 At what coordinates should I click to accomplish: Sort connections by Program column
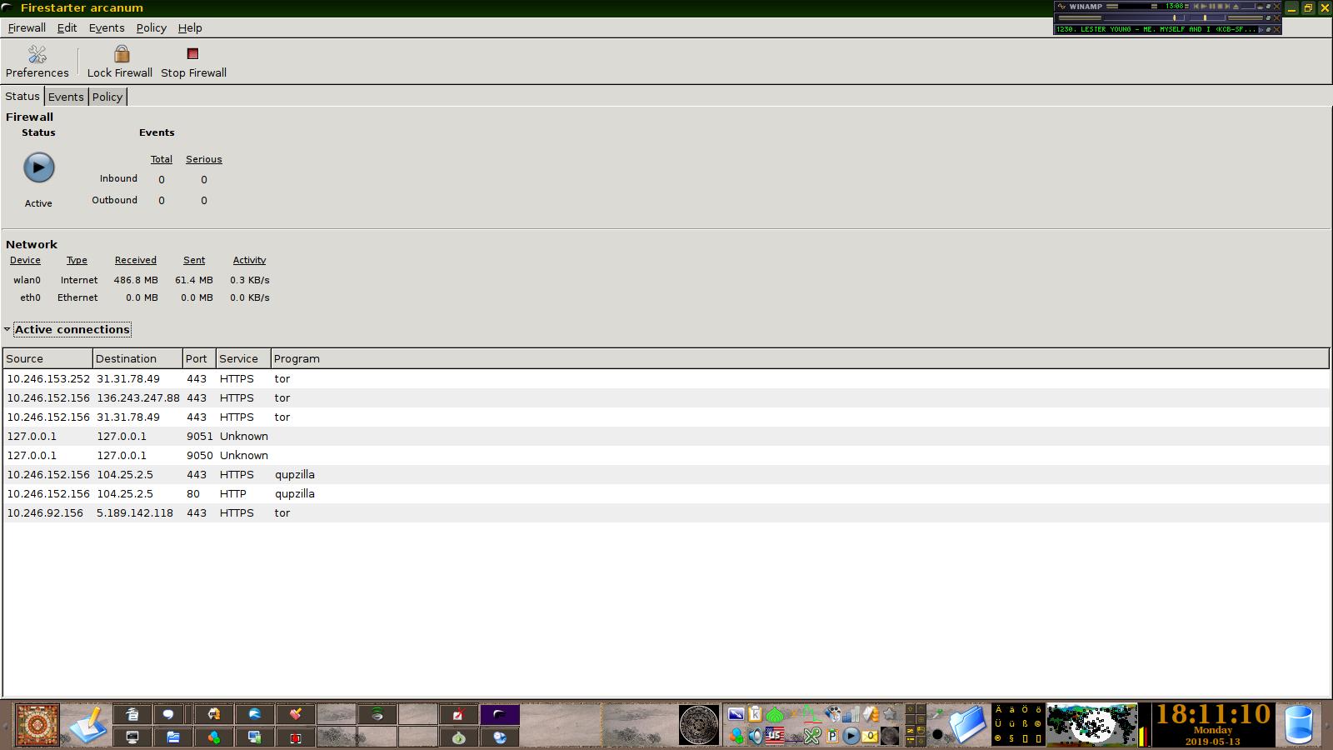coord(800,358)
